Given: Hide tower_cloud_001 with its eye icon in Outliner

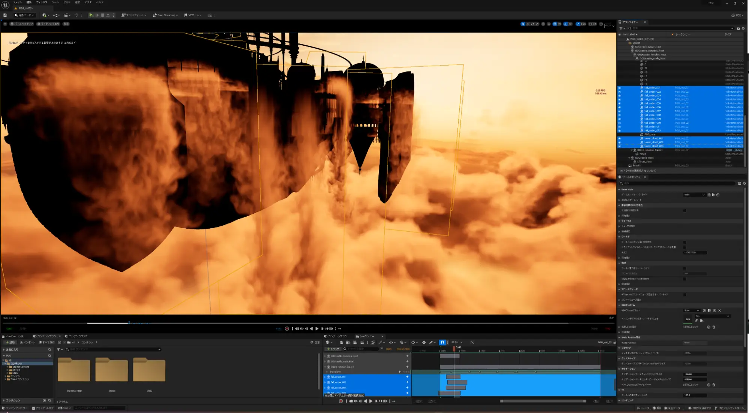Looking at the screenshot, I should pos(619,138).
